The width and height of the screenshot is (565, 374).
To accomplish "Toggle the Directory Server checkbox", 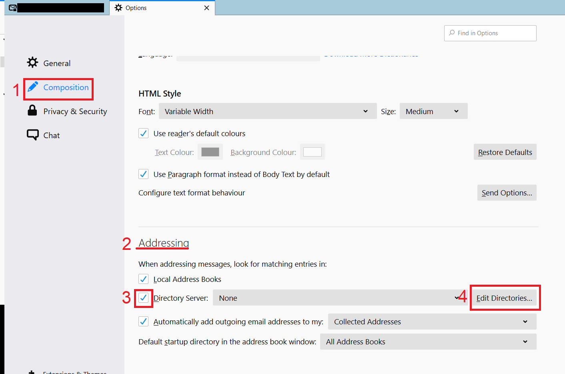I will pos(143,298).
